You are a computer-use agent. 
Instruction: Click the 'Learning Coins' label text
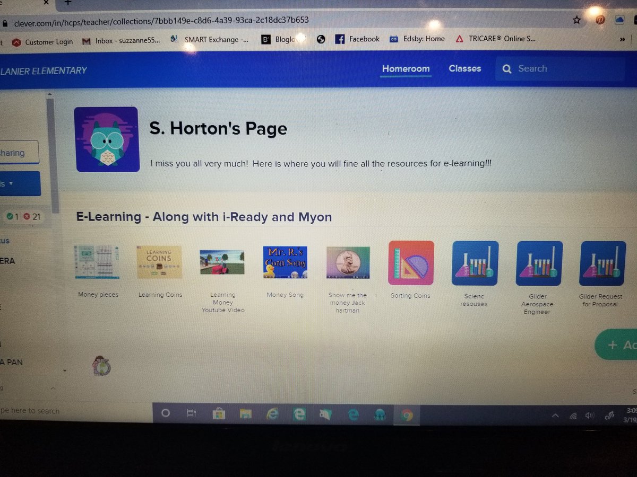coord(160,295)
